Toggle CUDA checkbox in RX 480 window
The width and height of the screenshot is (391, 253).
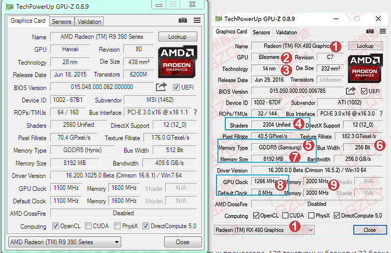pyautogui.click(x=285, y=215)
